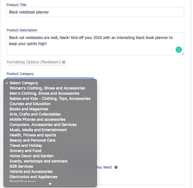The image size is (193, 188).
Task: Select Mobile Phones and accessories option
Action: pos(38,119)
